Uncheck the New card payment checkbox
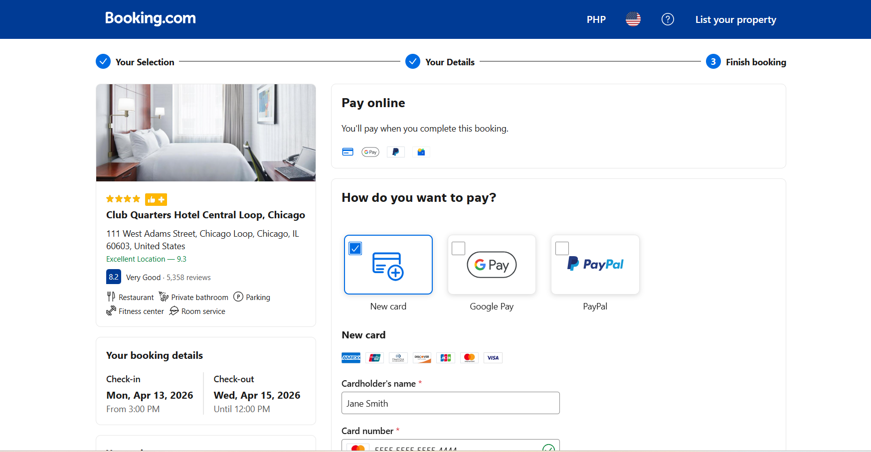Image resolution: width=871 pixels, height=452 pixels. (x=355, y=248)
